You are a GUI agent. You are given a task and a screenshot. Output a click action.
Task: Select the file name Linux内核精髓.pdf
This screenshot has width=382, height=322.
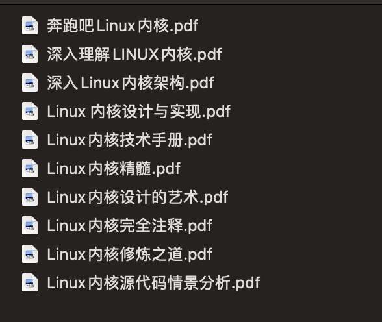pos(114,168)
